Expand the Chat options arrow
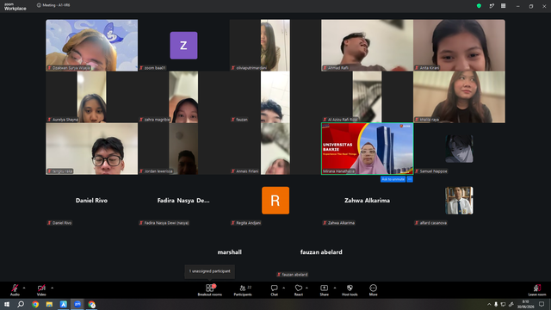This screenshot has width=551, height=310. coord(283,288)
